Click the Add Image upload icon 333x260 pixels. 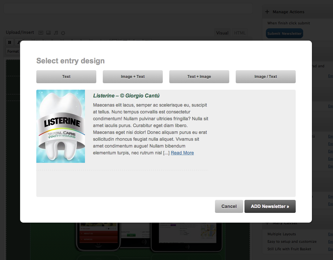click(x=41, y=32)
